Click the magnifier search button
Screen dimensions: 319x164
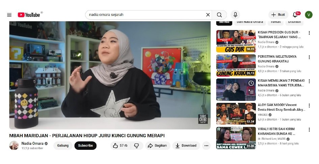(x=219, y=15)
